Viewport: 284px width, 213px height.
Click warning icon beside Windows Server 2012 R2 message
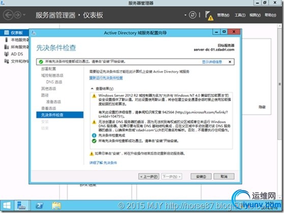click(x=94, y=96)
